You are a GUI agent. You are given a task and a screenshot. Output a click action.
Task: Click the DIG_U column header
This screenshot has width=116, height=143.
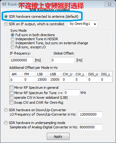click(x=93, y=74)
